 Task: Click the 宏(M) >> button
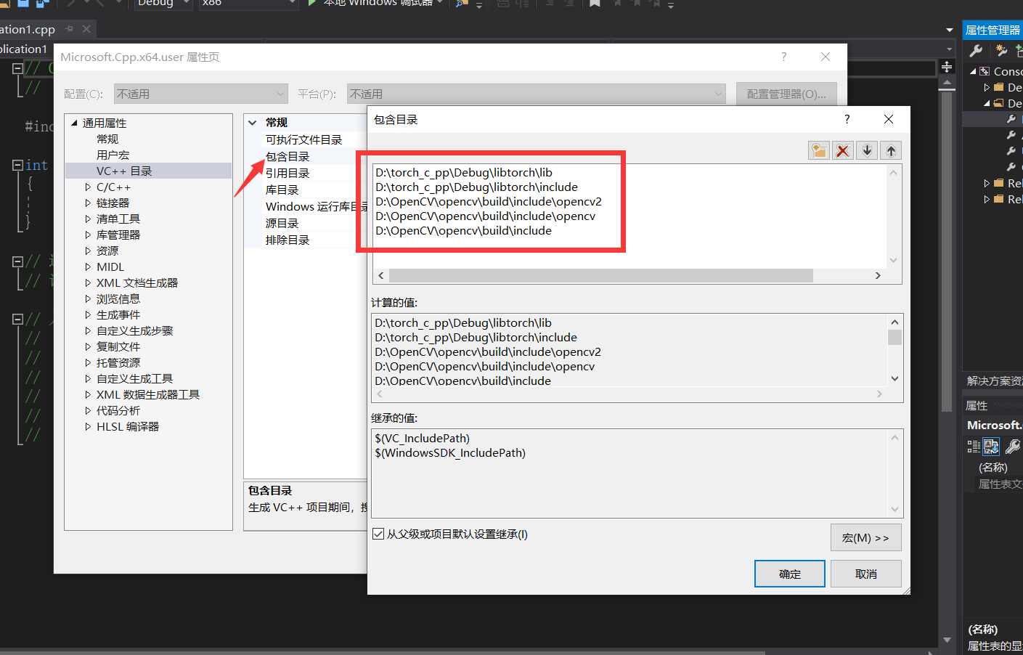click(x=866, y=537)
